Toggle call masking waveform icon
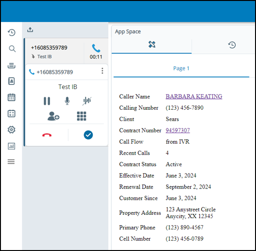This screenshot has height=251, width=256. coord(87,101)
